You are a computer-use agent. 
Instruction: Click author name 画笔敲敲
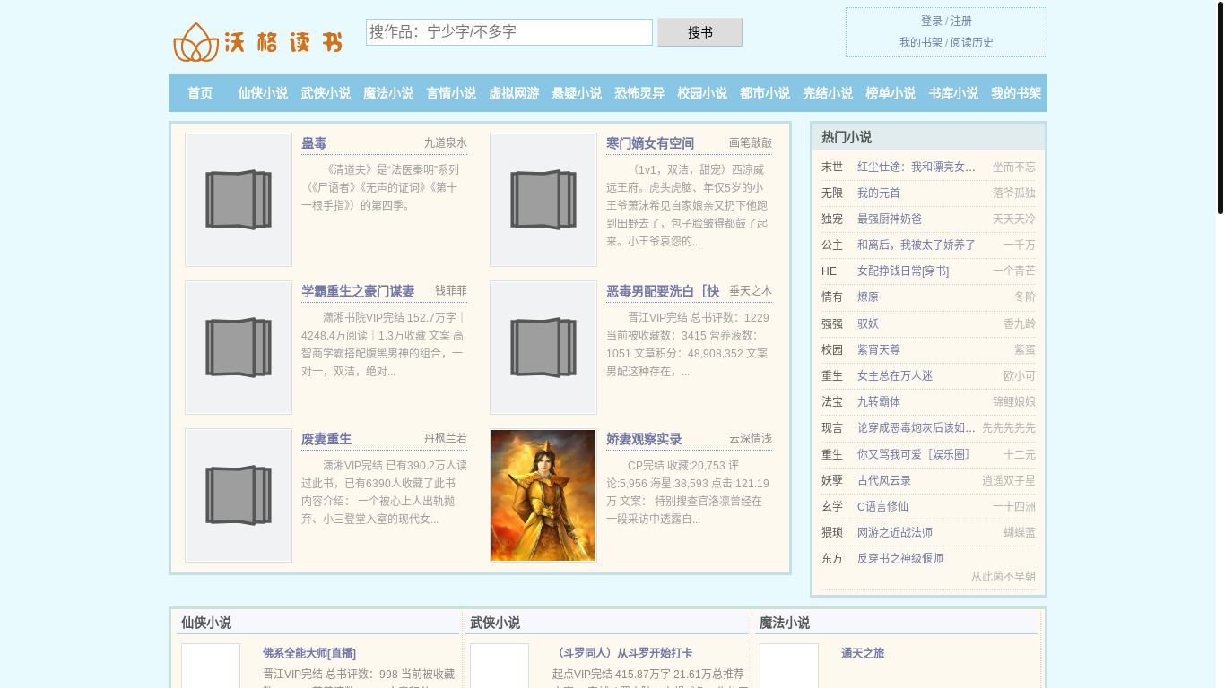coord(751,143)
